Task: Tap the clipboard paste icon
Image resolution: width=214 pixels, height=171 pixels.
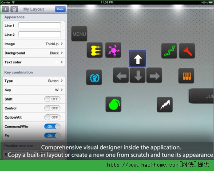Action: tap(14, 9)
